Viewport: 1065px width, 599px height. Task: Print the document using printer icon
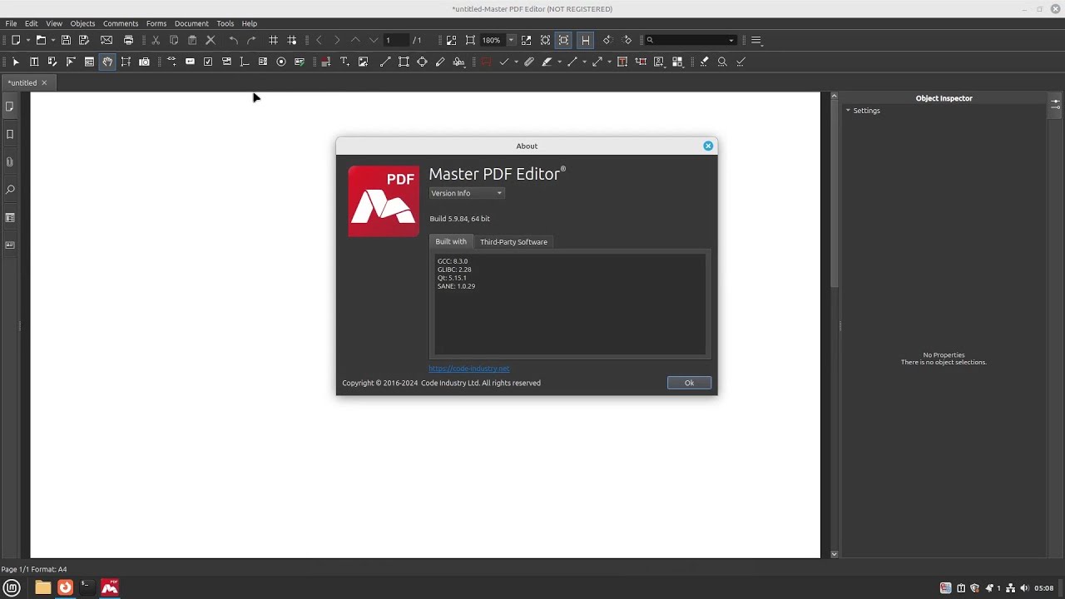coord(128,40)
